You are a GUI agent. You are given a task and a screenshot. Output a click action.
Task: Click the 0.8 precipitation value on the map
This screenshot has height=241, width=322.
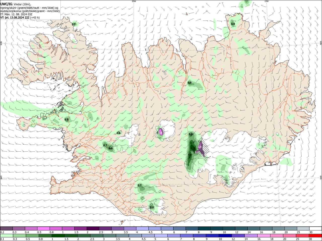click(x=66, y=120)
